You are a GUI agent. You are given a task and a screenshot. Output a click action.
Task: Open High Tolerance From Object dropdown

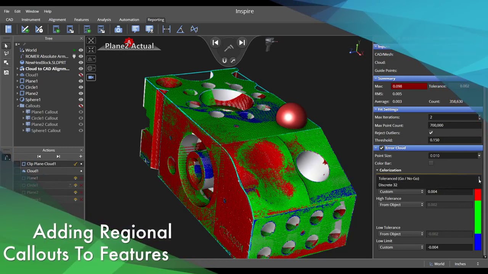coord(401,205)
